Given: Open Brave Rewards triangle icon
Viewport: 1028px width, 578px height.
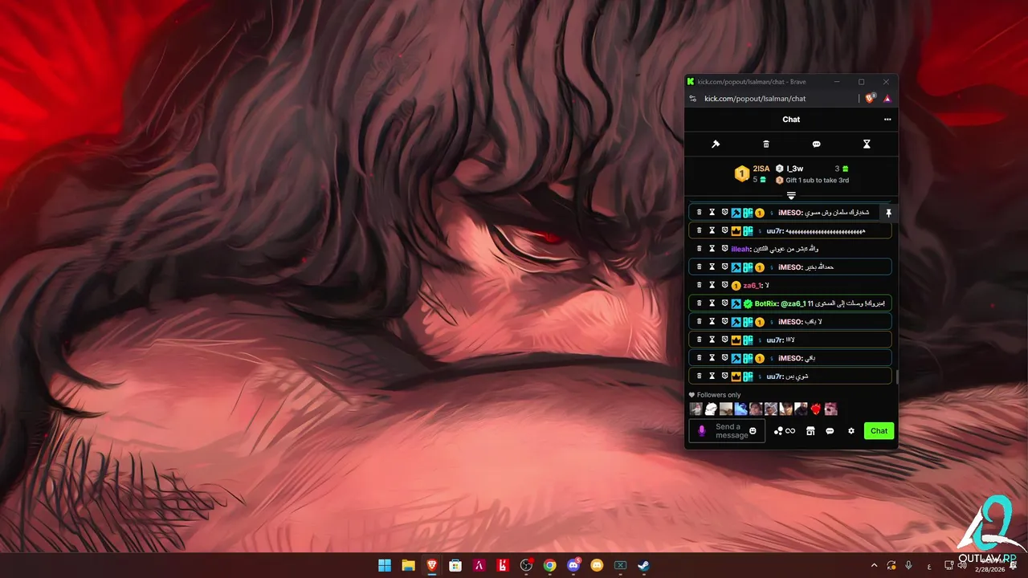Looking at the screenshot, I should pyautogui.click(x=888, y=99).
